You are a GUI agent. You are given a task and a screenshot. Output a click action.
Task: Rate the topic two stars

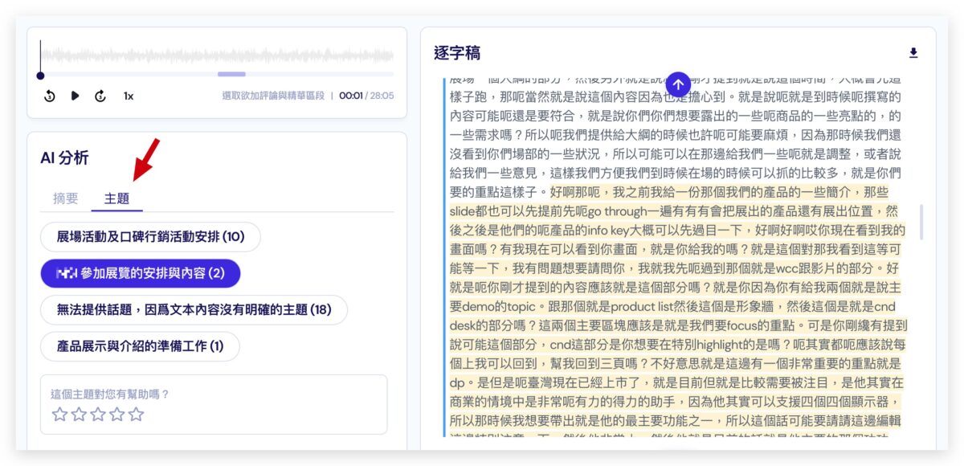coord(79,415)
